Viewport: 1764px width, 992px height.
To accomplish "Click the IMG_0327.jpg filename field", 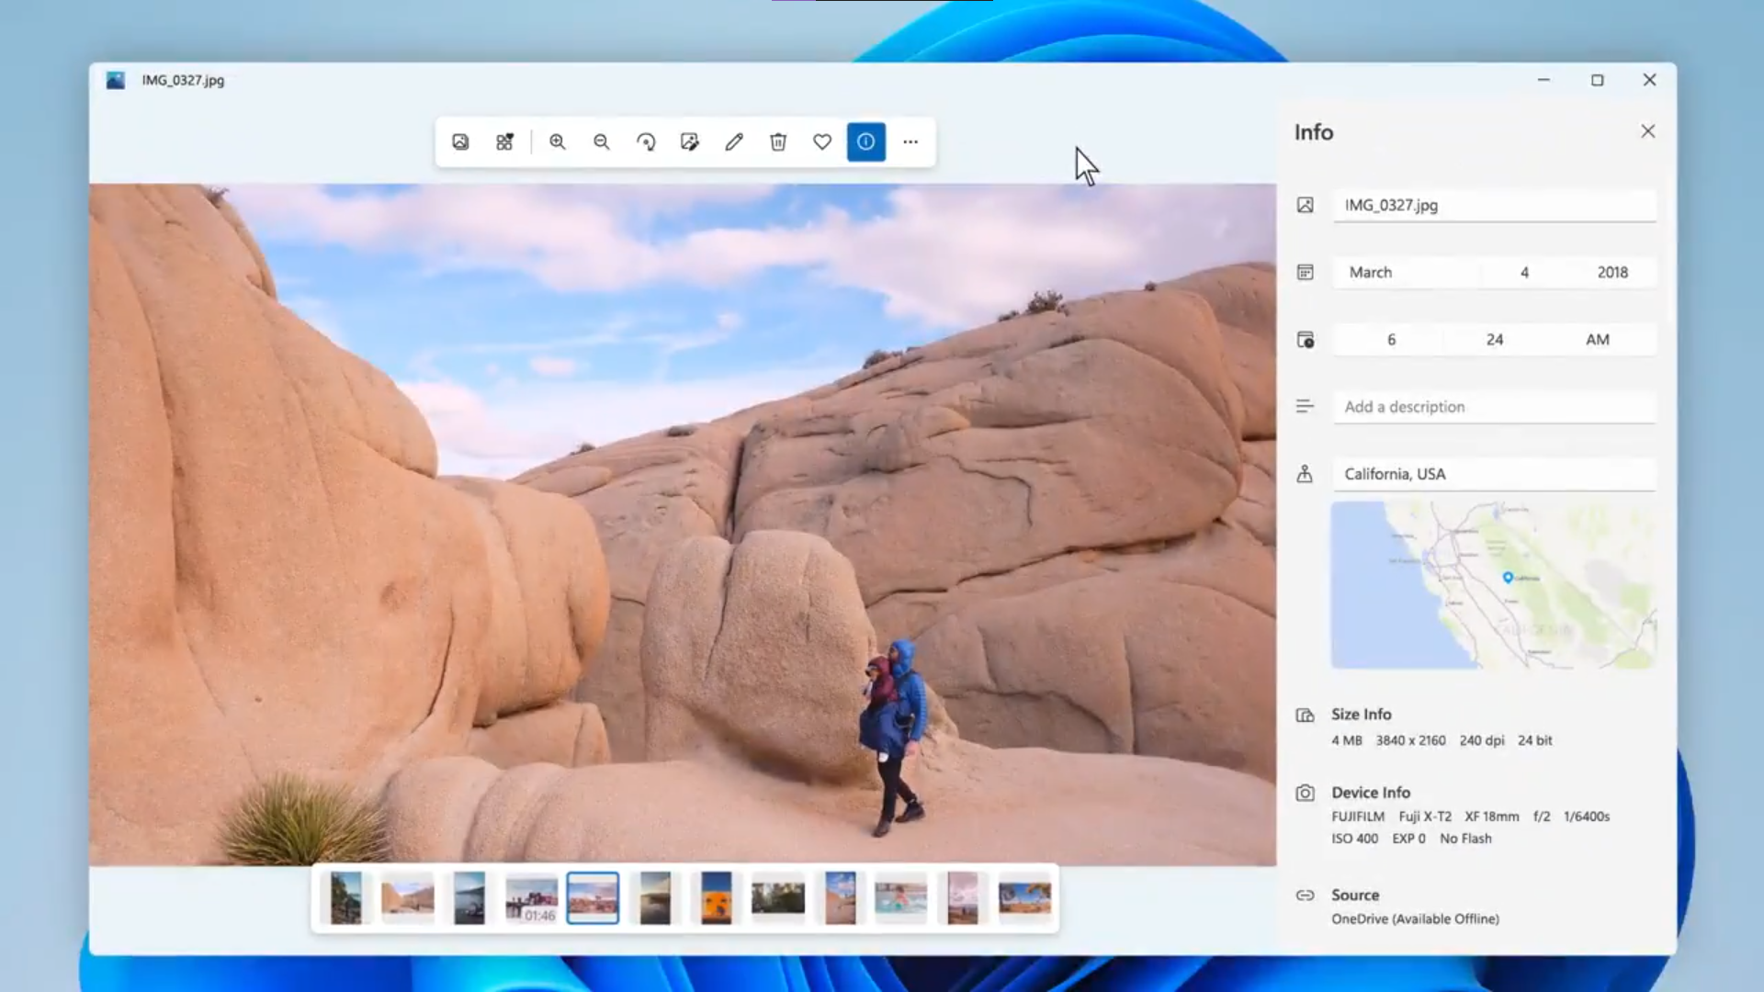I will [1494, 206].
